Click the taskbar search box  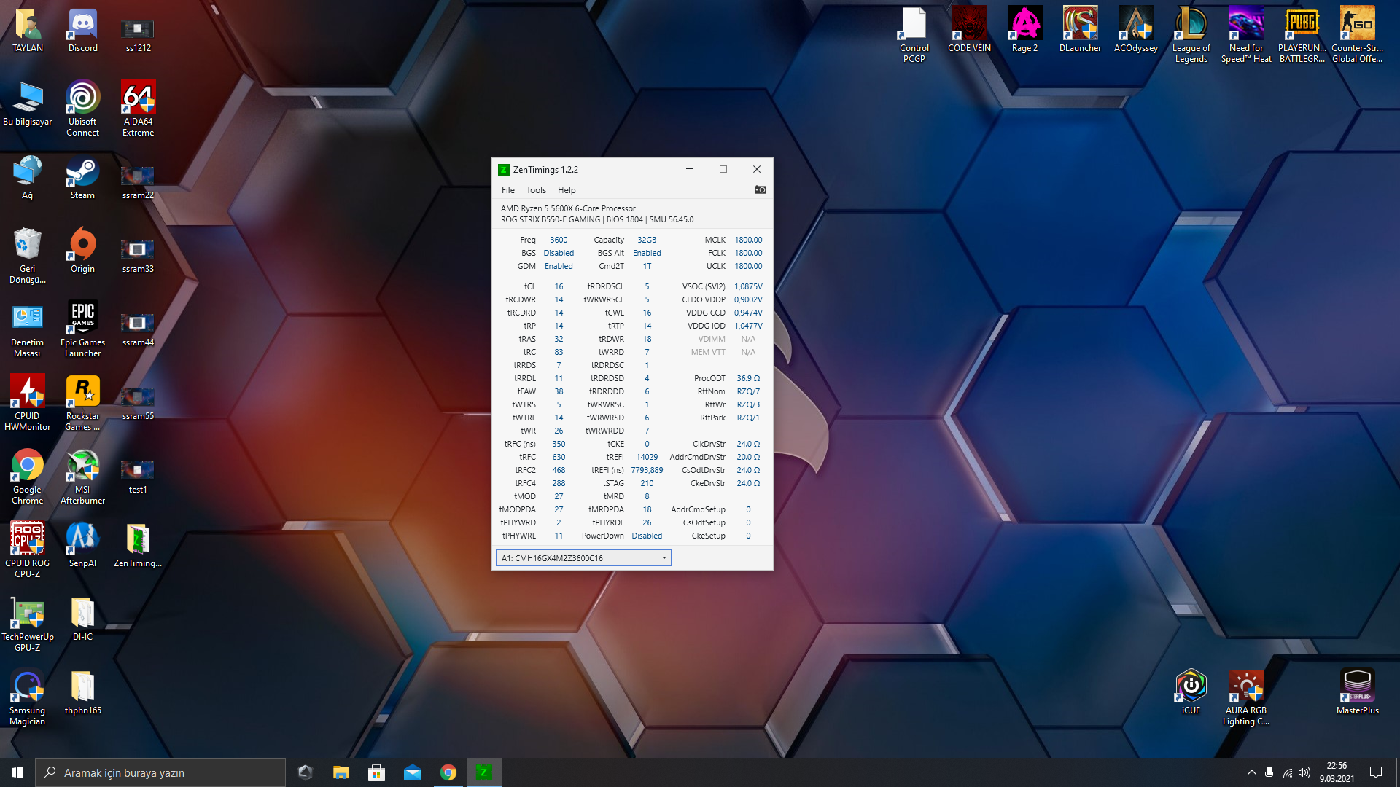160,772
